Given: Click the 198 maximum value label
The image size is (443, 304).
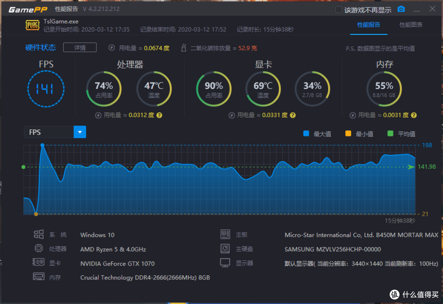Looking at the screenshot, I should tap(427, 145).
